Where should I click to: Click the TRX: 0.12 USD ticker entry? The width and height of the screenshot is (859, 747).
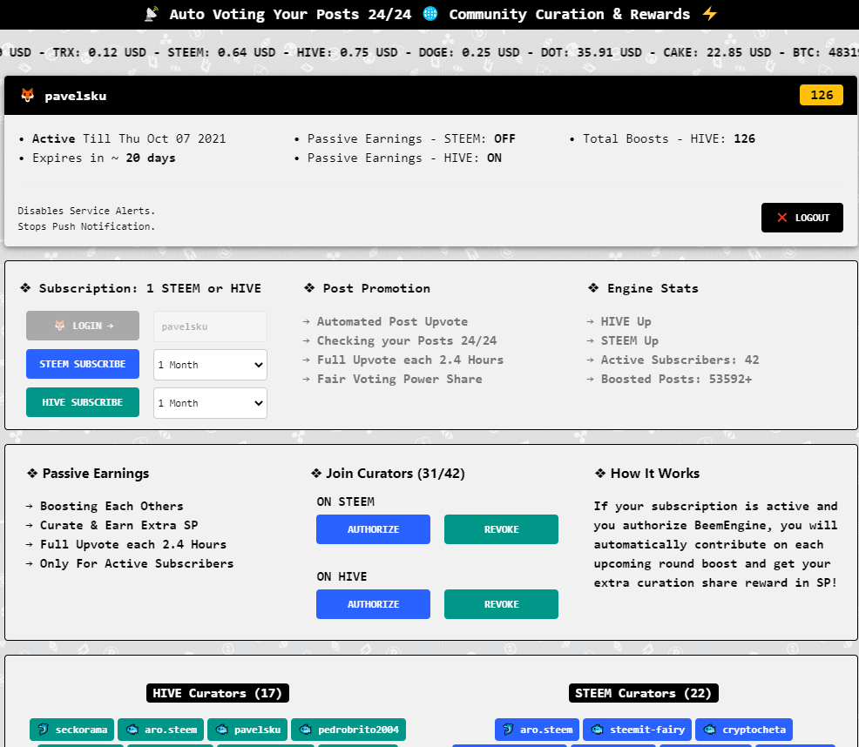pos(99,52)
